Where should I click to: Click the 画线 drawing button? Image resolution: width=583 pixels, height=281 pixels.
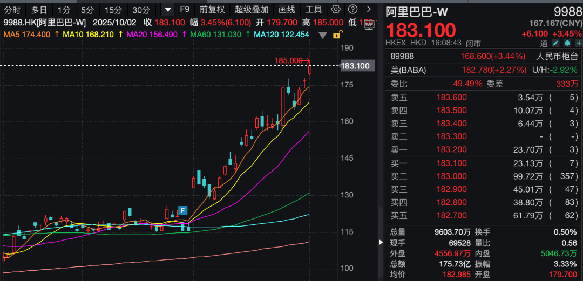[x=287, y=10]
